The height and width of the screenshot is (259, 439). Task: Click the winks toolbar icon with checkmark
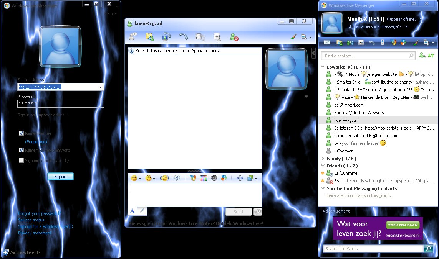click(193, 178)
